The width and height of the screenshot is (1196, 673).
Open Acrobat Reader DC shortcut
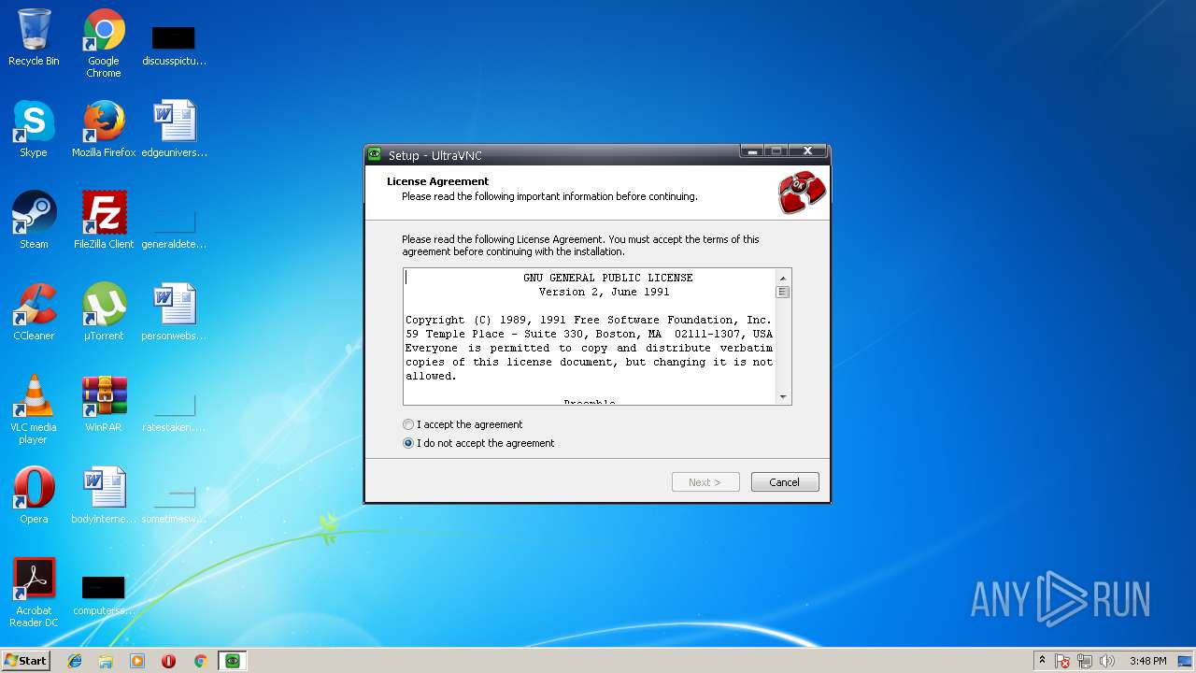34,593
